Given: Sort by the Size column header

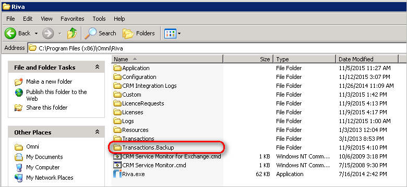Looking at the screenshot, I should pyautogui.click(x=248, y=59).
